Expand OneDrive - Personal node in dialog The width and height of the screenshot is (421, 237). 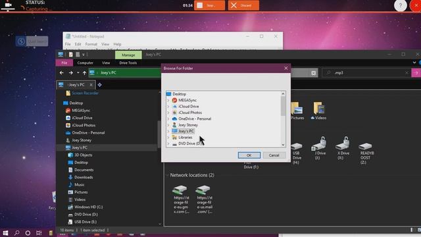coord(168,118)
